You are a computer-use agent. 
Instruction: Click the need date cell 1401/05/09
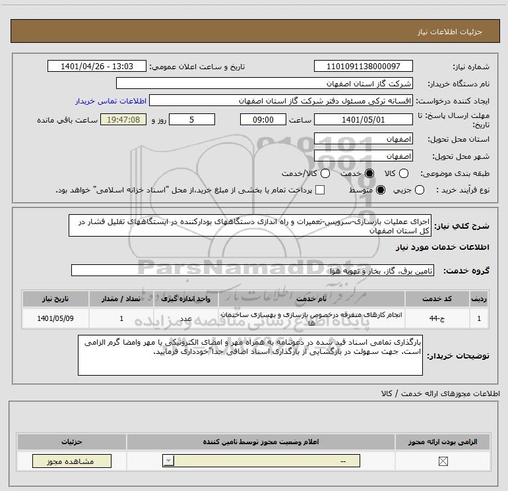pos(55,318)
